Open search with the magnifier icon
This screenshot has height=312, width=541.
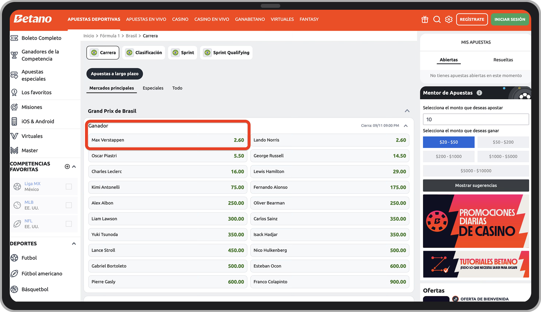coord(437,19)
